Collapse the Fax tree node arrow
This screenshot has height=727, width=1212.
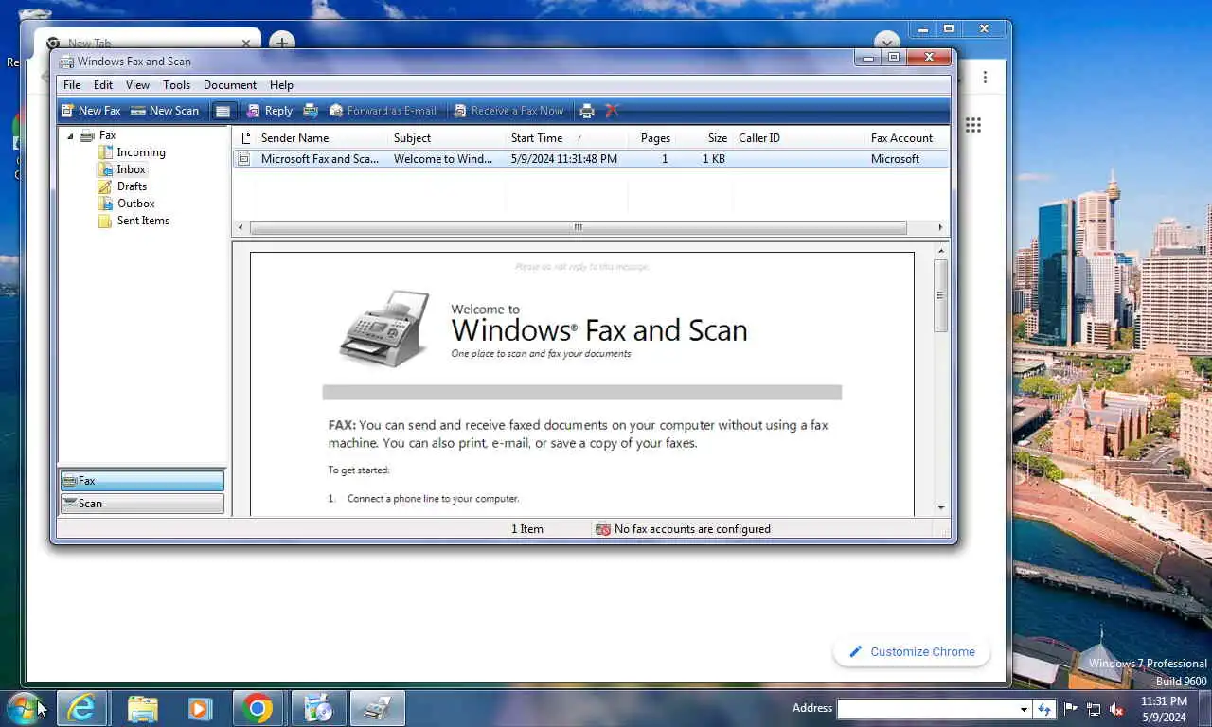tap(70, 135)
